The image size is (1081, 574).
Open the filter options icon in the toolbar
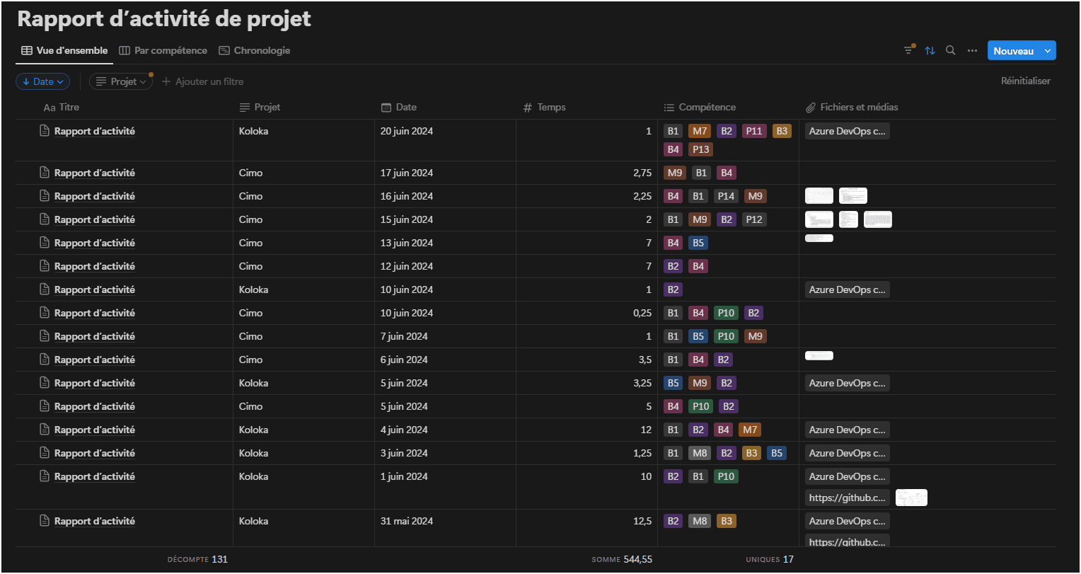[x=908, y=50]
